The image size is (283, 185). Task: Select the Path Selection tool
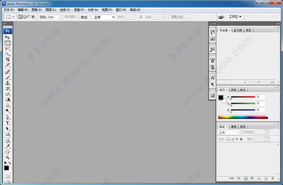(x=8, y=129)
